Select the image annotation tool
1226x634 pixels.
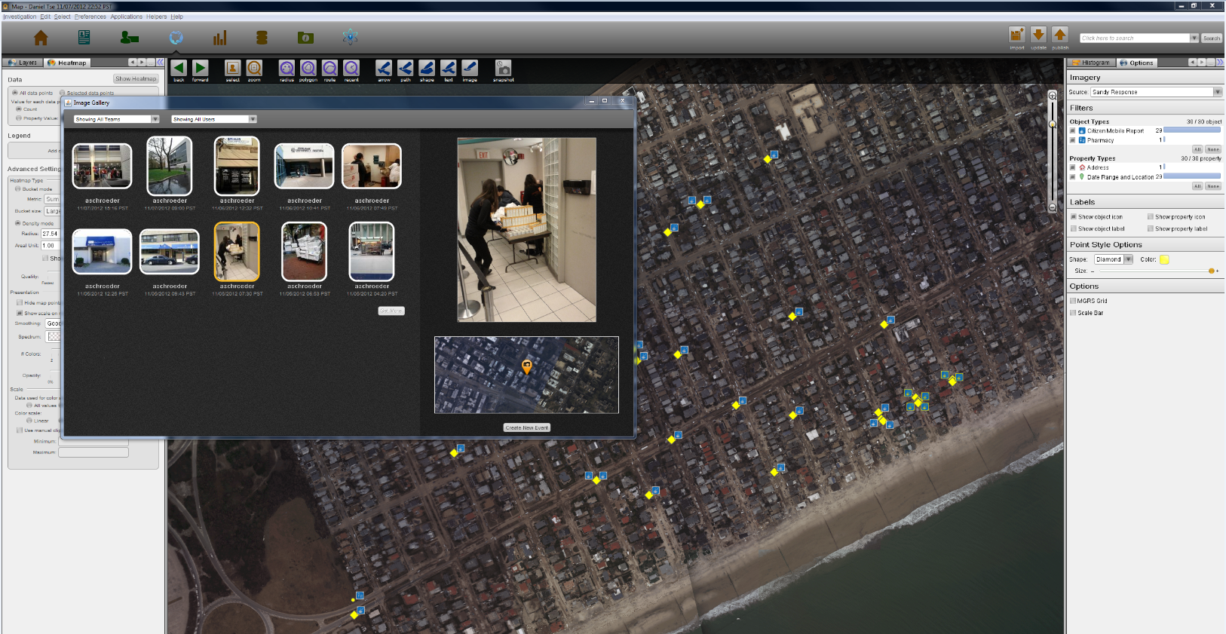tap(470, 68)
